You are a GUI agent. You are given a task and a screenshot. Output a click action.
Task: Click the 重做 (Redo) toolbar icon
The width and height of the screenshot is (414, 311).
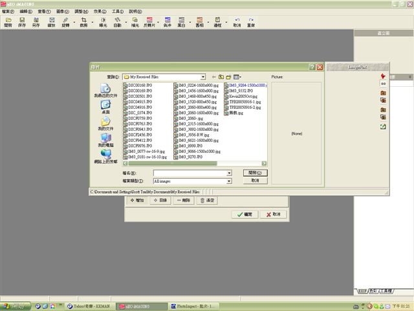(x=251, y=22)
